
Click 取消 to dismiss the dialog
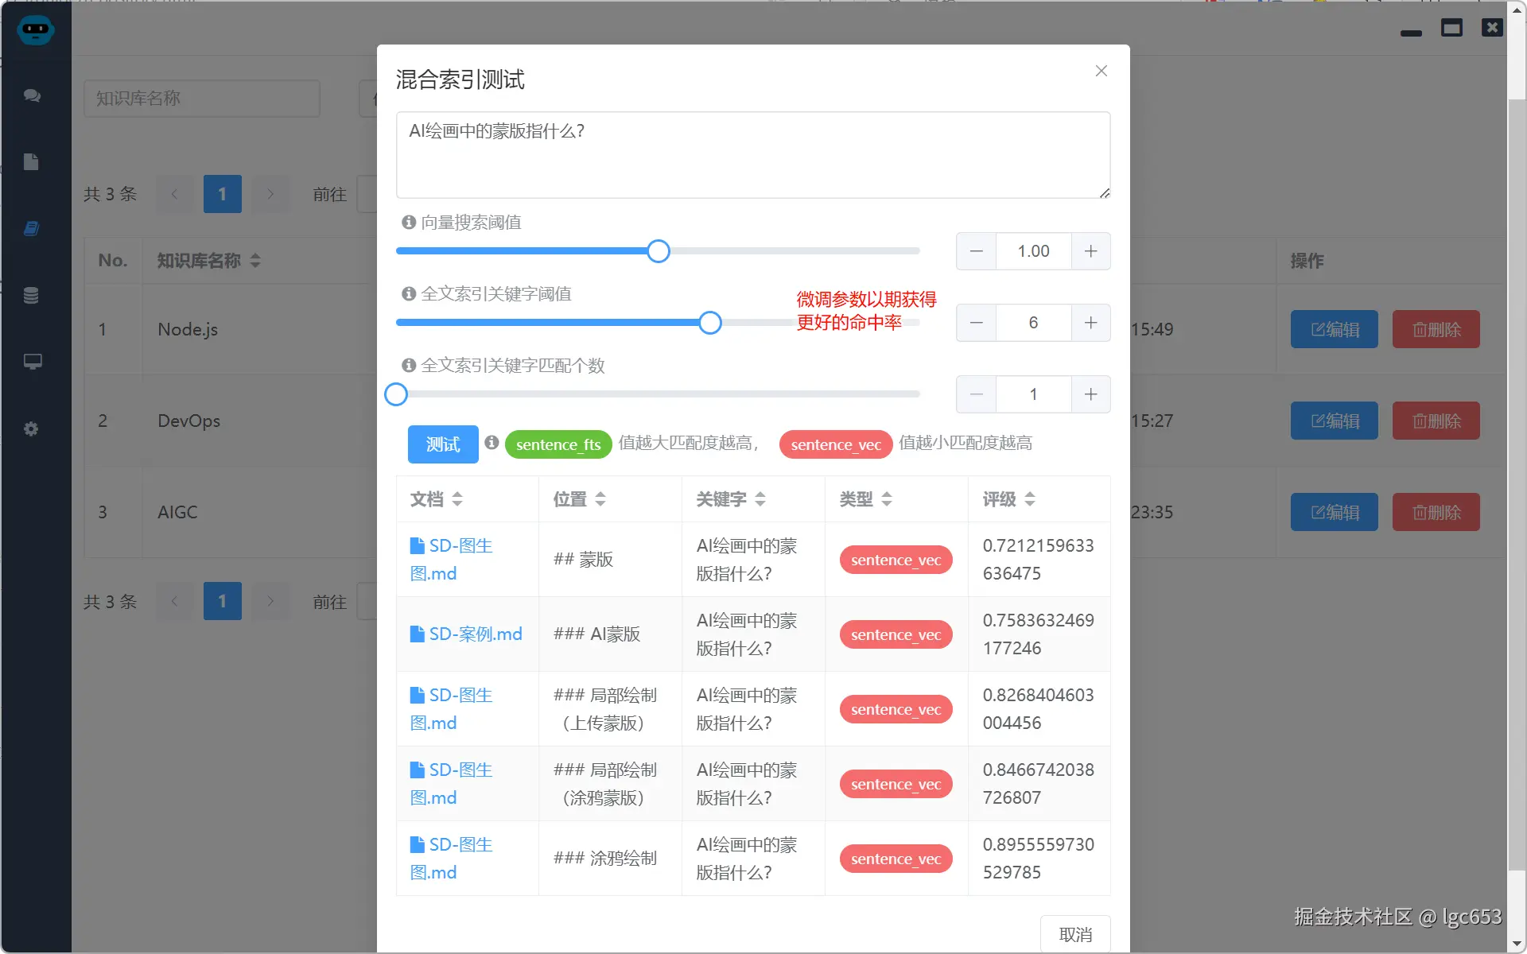point(1074,933)
